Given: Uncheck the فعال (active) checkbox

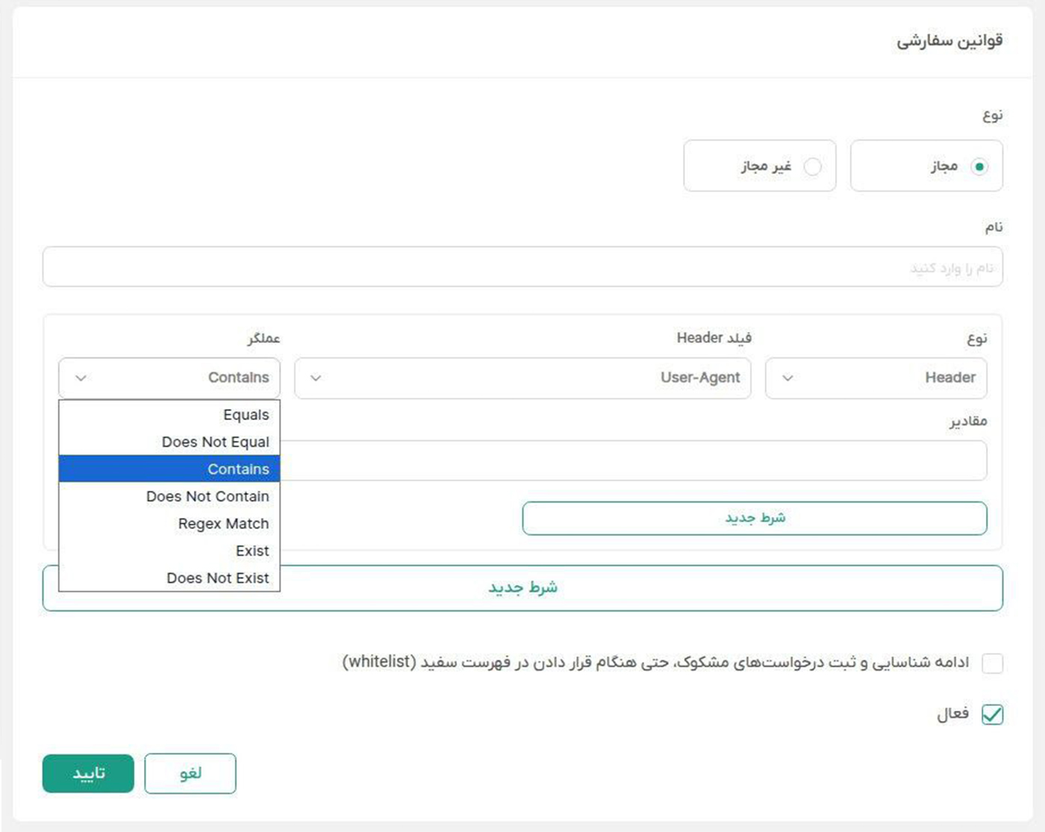Looking at the screenshot, I should point(992,714).
